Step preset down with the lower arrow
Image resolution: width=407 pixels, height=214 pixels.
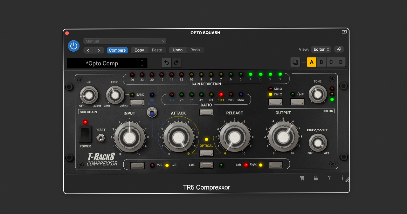(x=142, y=66)
